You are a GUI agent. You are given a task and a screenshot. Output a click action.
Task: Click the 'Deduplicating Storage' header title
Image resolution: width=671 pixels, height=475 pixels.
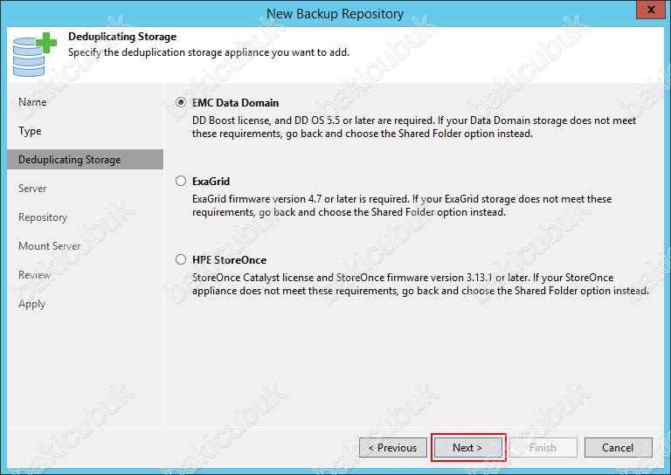pyautogui.click(x=122, y=37)
